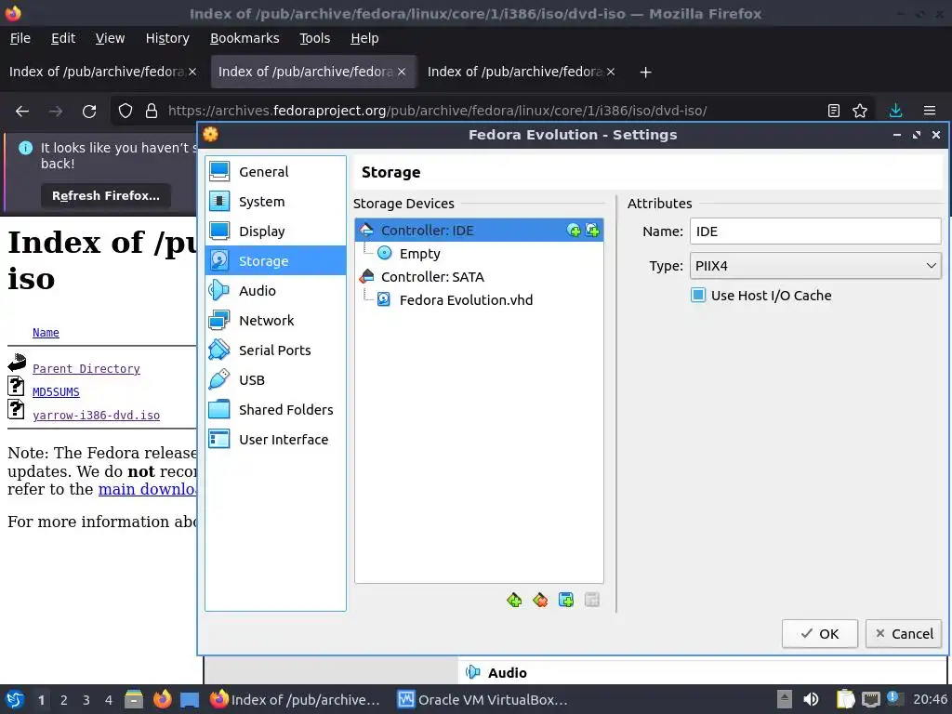The image size is (952, 714).
Task: Open Shared Folders settings category
Action: [275, 410]
